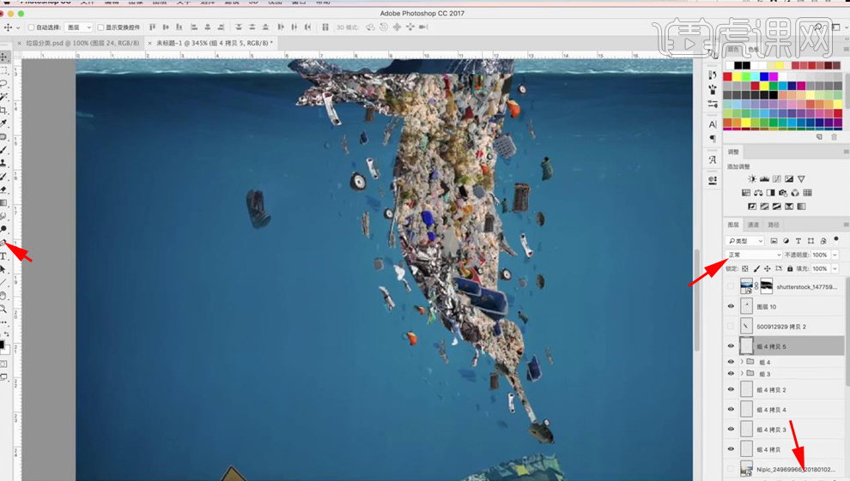Pick the red swatch in the Swatches panel
This screenshot has height=481, width=850.
pos(727,77)
